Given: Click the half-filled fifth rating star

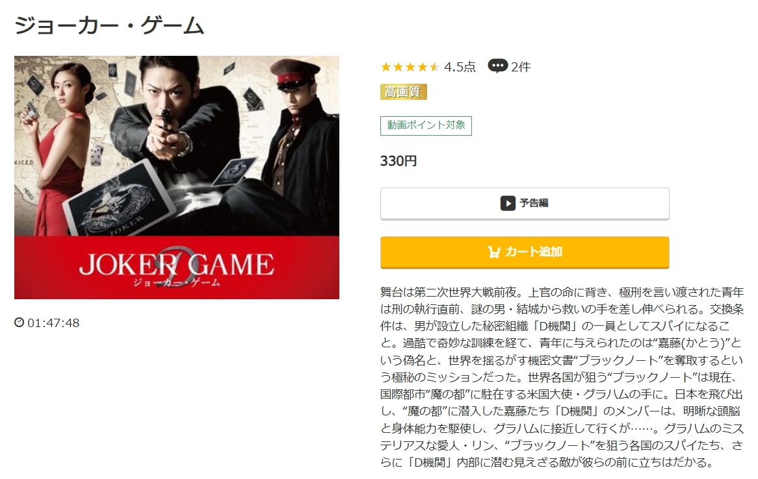Looking at the screenshot, I should 434,67.
